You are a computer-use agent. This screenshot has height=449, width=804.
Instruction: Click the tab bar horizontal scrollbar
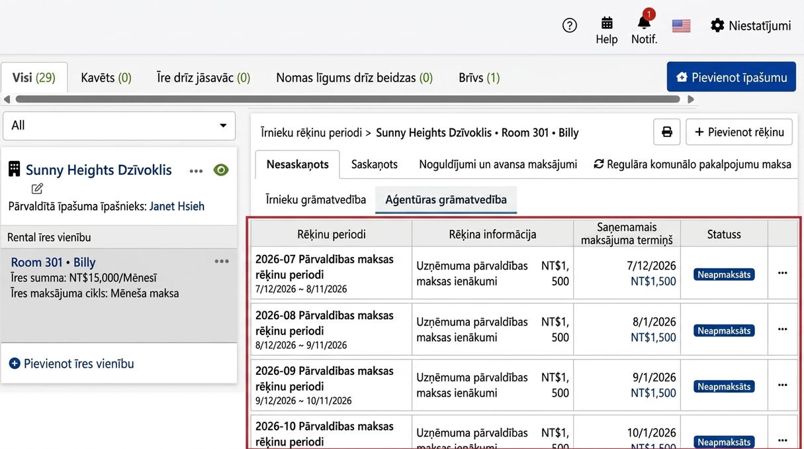tap(347, 99)
